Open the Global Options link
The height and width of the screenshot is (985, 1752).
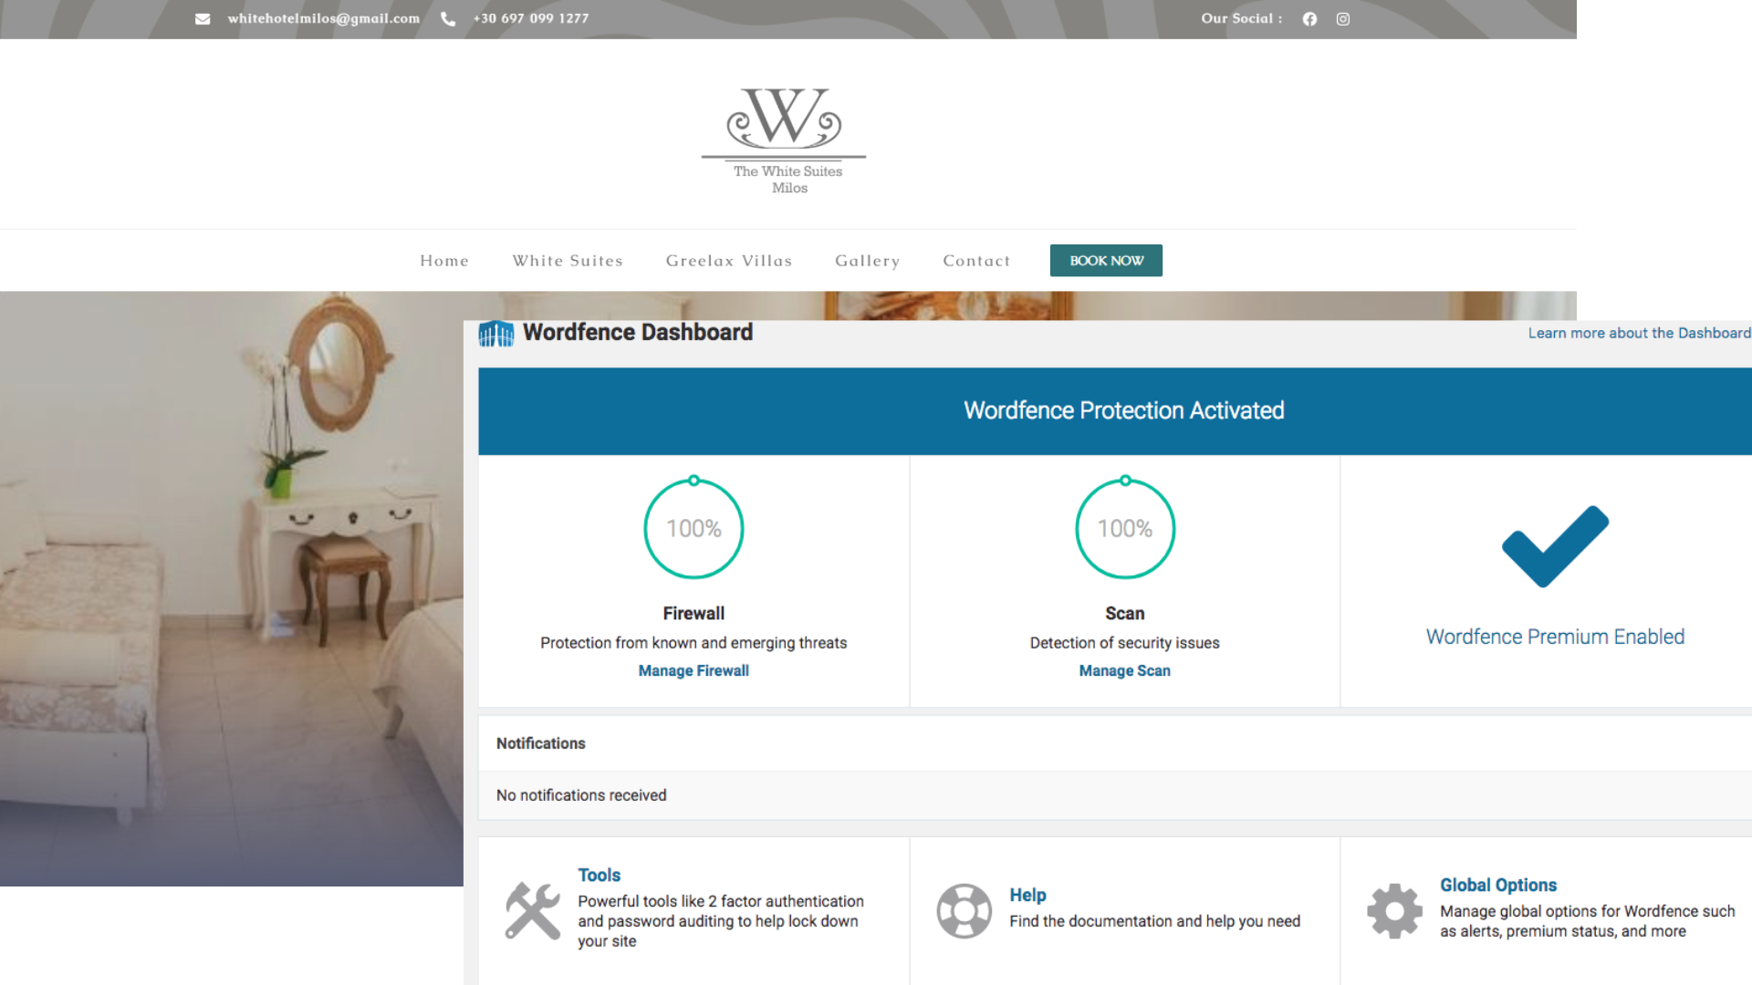point(1498,885)
